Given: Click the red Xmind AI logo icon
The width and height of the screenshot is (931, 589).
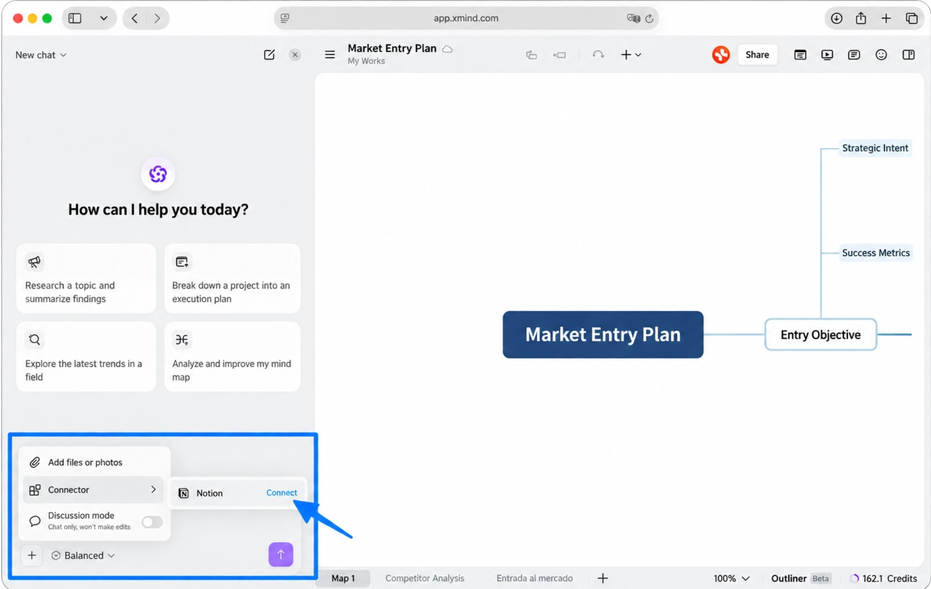Looking at the screenshot, I should 721,55.
